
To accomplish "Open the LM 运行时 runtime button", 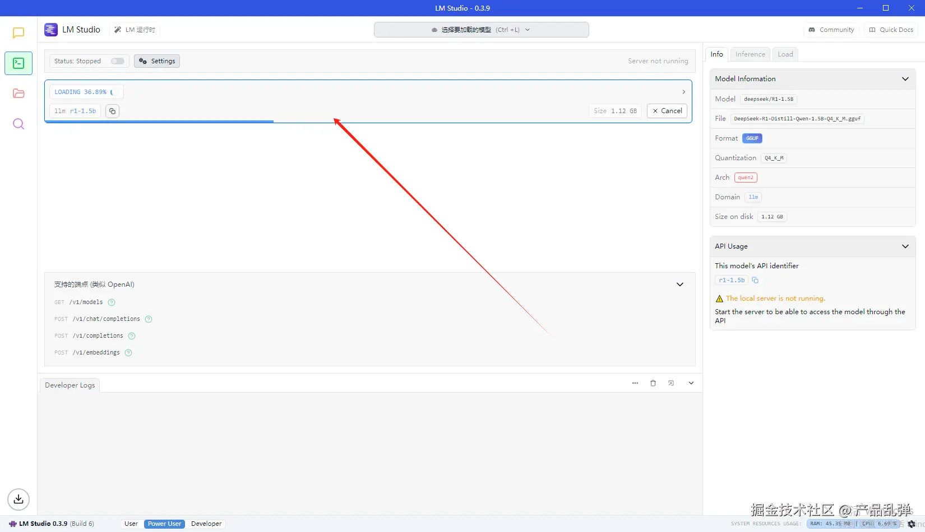I will click(x=135, y=30).
